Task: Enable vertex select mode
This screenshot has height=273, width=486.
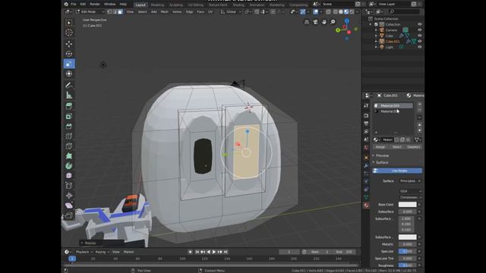Action: click(x=109, y=12)
